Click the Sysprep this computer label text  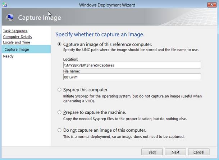coord(86,90)
